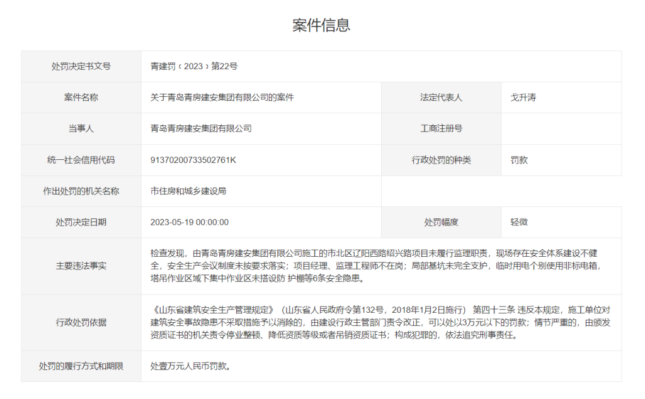Image resolution: width=645 pixels, height=399 pixels.
Task: Click the 行政处罚的种类 label cell
Action: pos(441,160)
